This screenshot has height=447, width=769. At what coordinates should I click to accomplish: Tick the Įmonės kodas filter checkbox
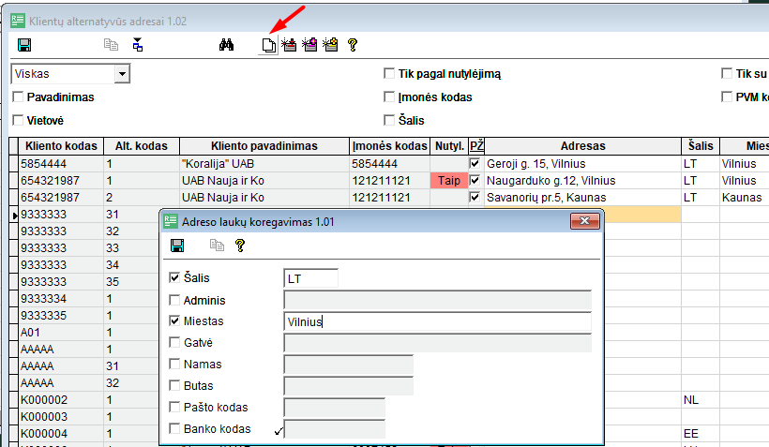pyautogui.click(x=389, y=97)
